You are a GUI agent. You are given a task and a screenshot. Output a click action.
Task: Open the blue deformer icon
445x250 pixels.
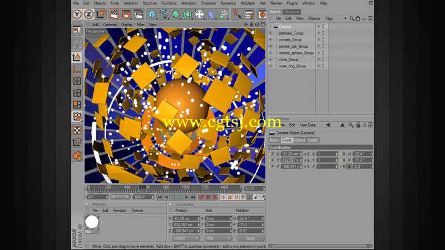[x=211, y=14]
